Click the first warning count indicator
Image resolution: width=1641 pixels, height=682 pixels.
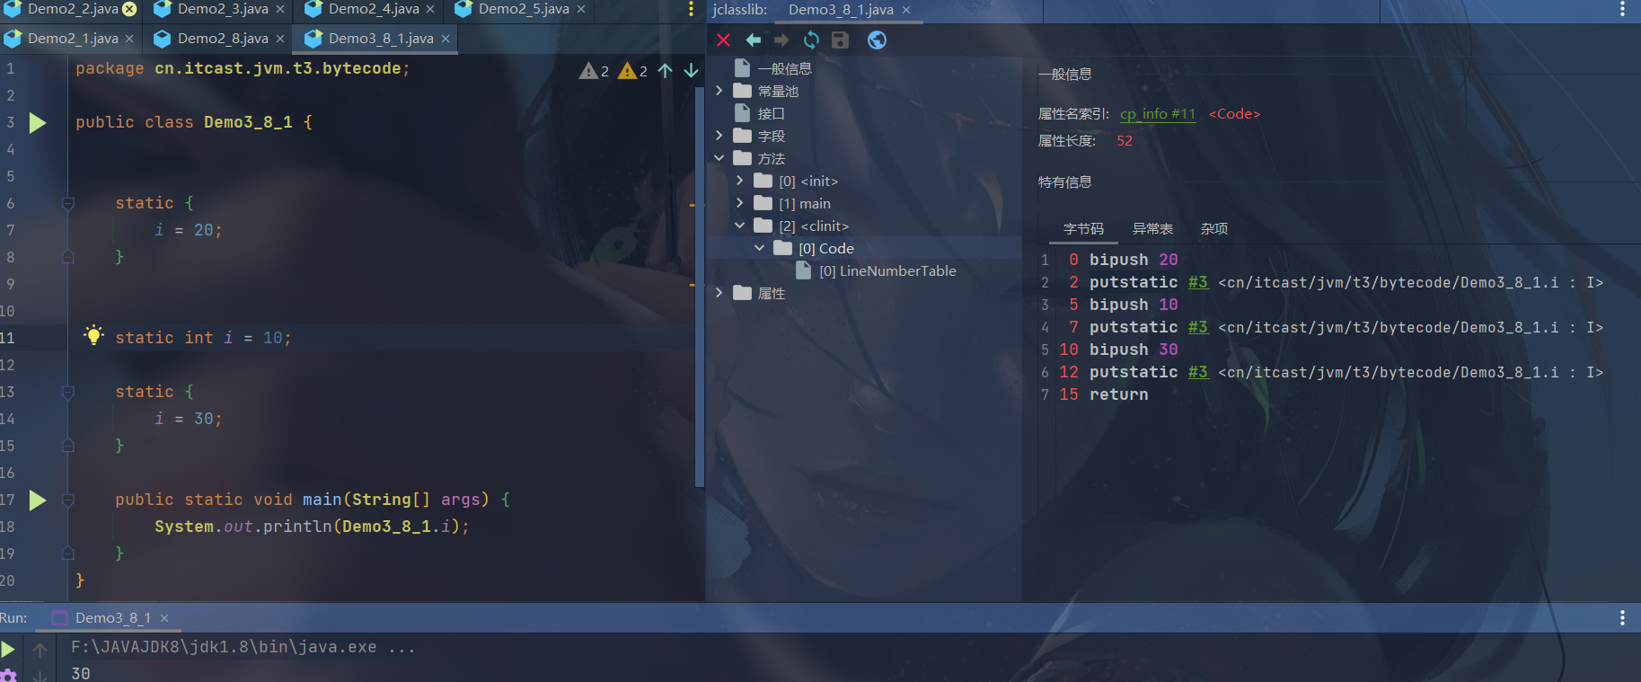click(595, 70)
